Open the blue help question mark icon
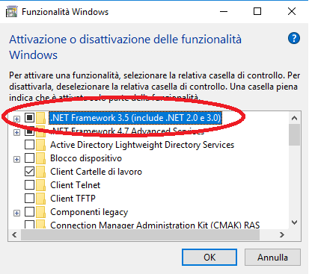309x274 pixels. coord(294,39)
